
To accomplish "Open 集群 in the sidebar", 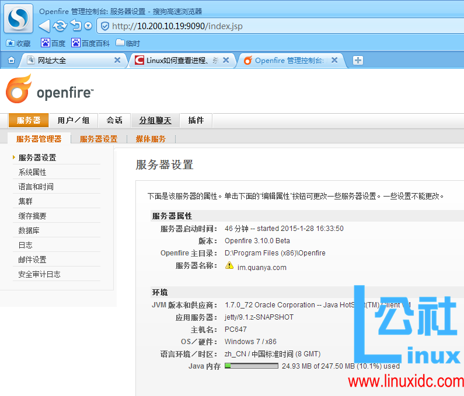I will [x=25, y=201].
